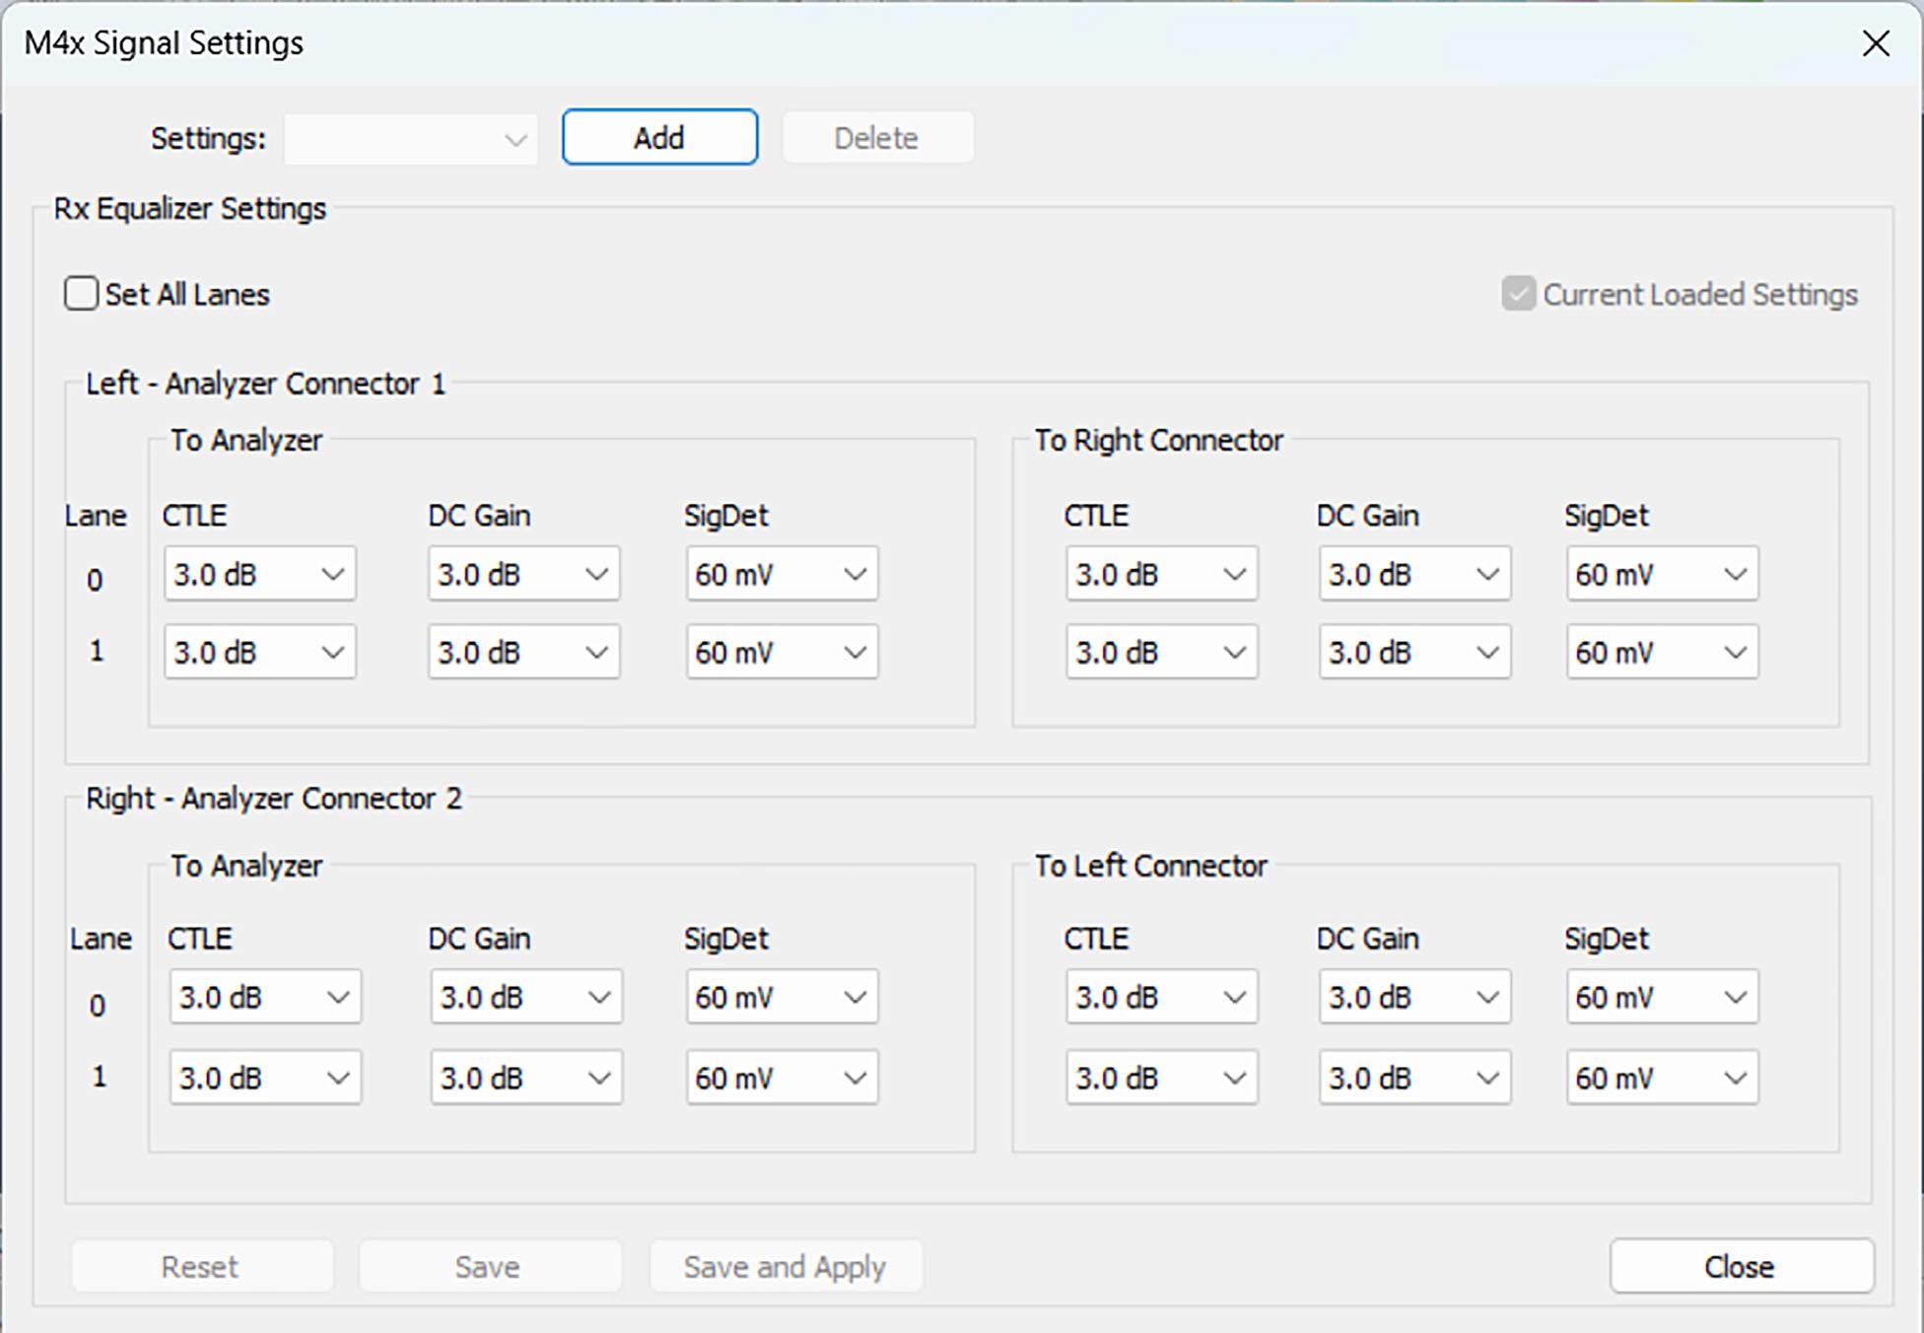Screen dimensions: 1924x1333
Task: Enable the Set All Lanes checkbox
Action: (x=82, y=294)
